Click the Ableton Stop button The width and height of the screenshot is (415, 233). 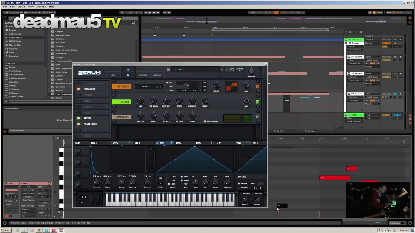149,13
